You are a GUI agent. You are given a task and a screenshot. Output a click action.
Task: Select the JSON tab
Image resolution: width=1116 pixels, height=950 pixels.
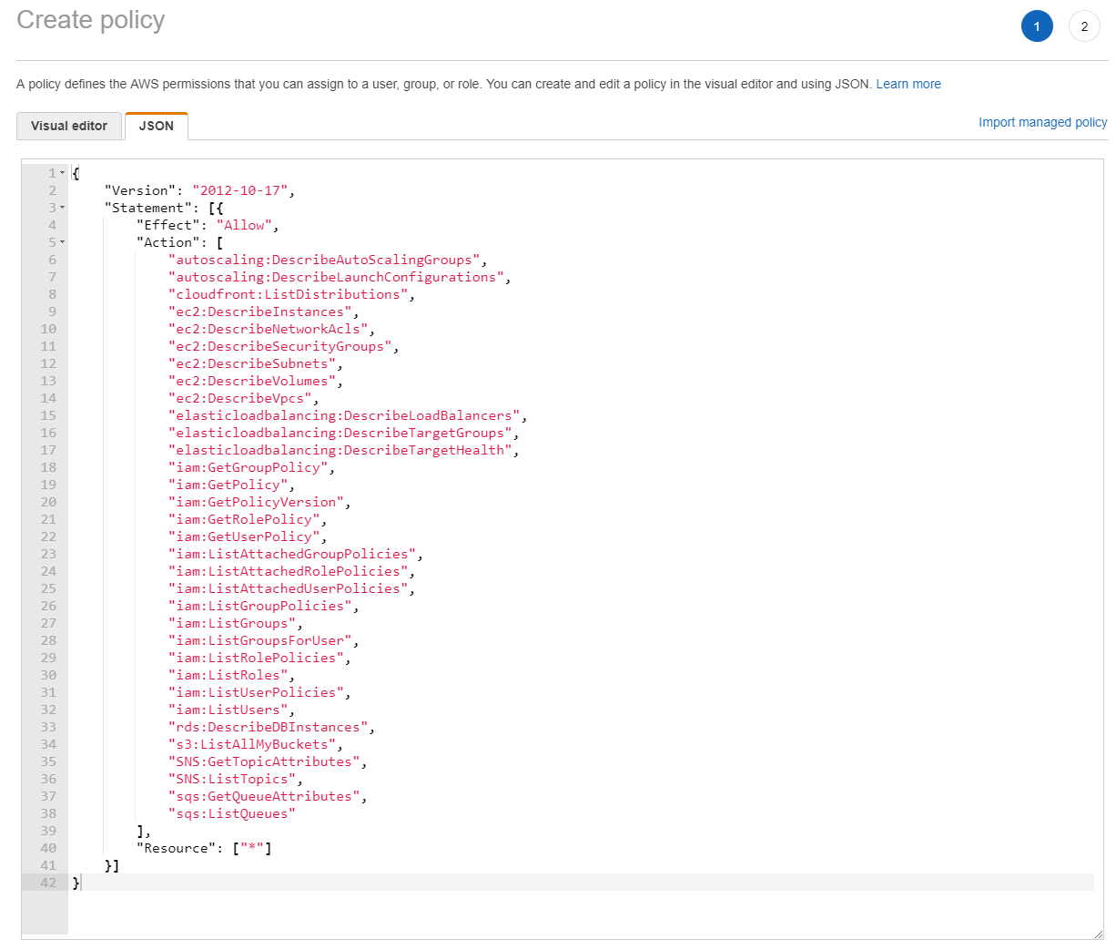point(156,126)
